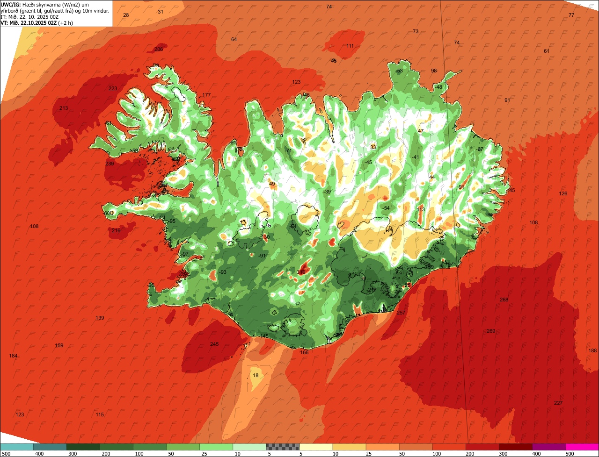
Task: Click the value 28 near the top left
Action: tap(126, 15)
